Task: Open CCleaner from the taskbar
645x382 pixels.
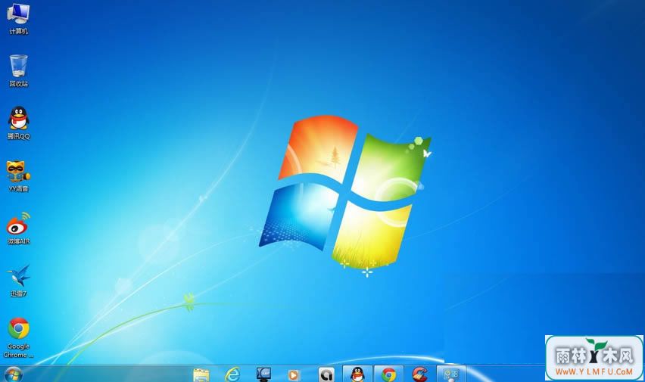Action: tap(420, 374)
